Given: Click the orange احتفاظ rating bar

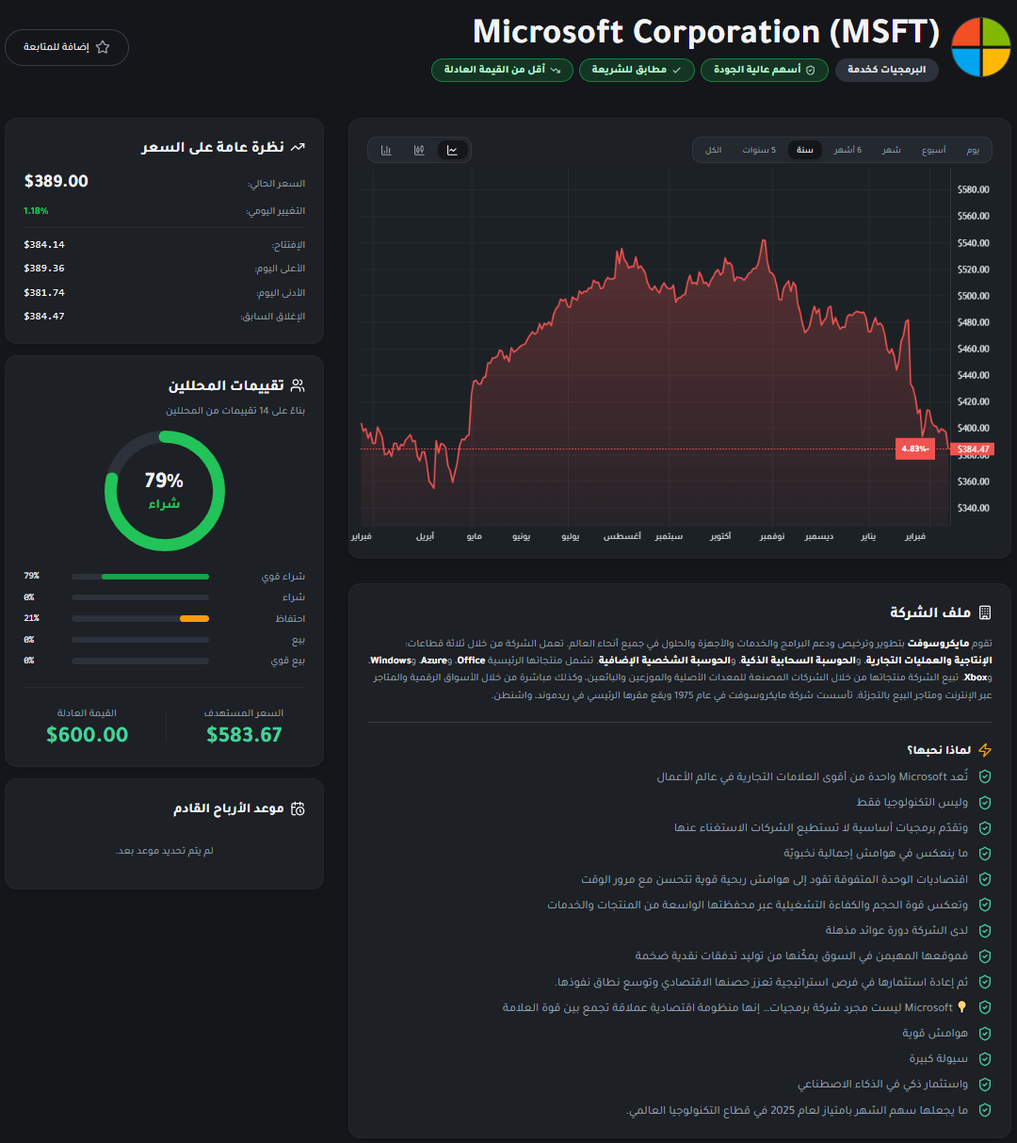Looking at the screenshot, I should pyautogui.click(x=194, y=619).
